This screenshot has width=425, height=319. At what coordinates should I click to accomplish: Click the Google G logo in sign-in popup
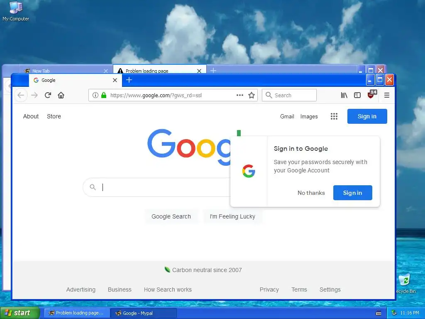coord(249,171)
